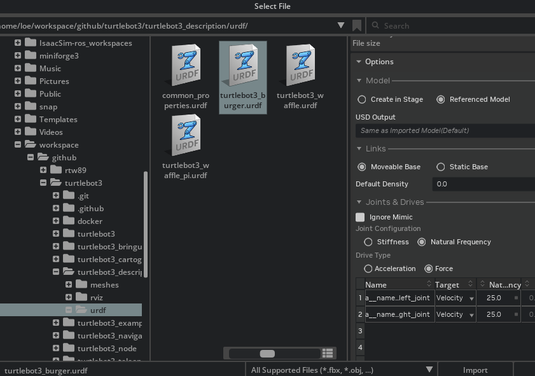Select Static Base radio button
Screen dimensions: 535x376
(x=440, y=167)
